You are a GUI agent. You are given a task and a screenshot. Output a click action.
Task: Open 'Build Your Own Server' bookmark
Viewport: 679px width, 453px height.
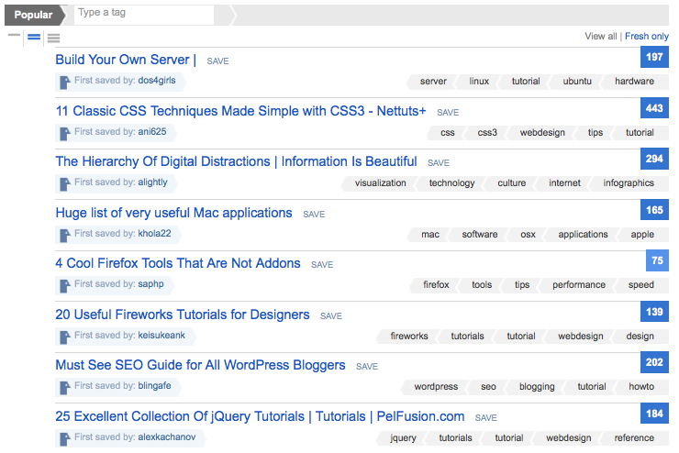pos(126,60)
